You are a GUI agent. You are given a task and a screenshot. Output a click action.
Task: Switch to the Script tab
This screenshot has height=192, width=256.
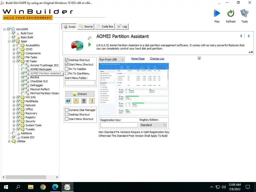(69, 26)
